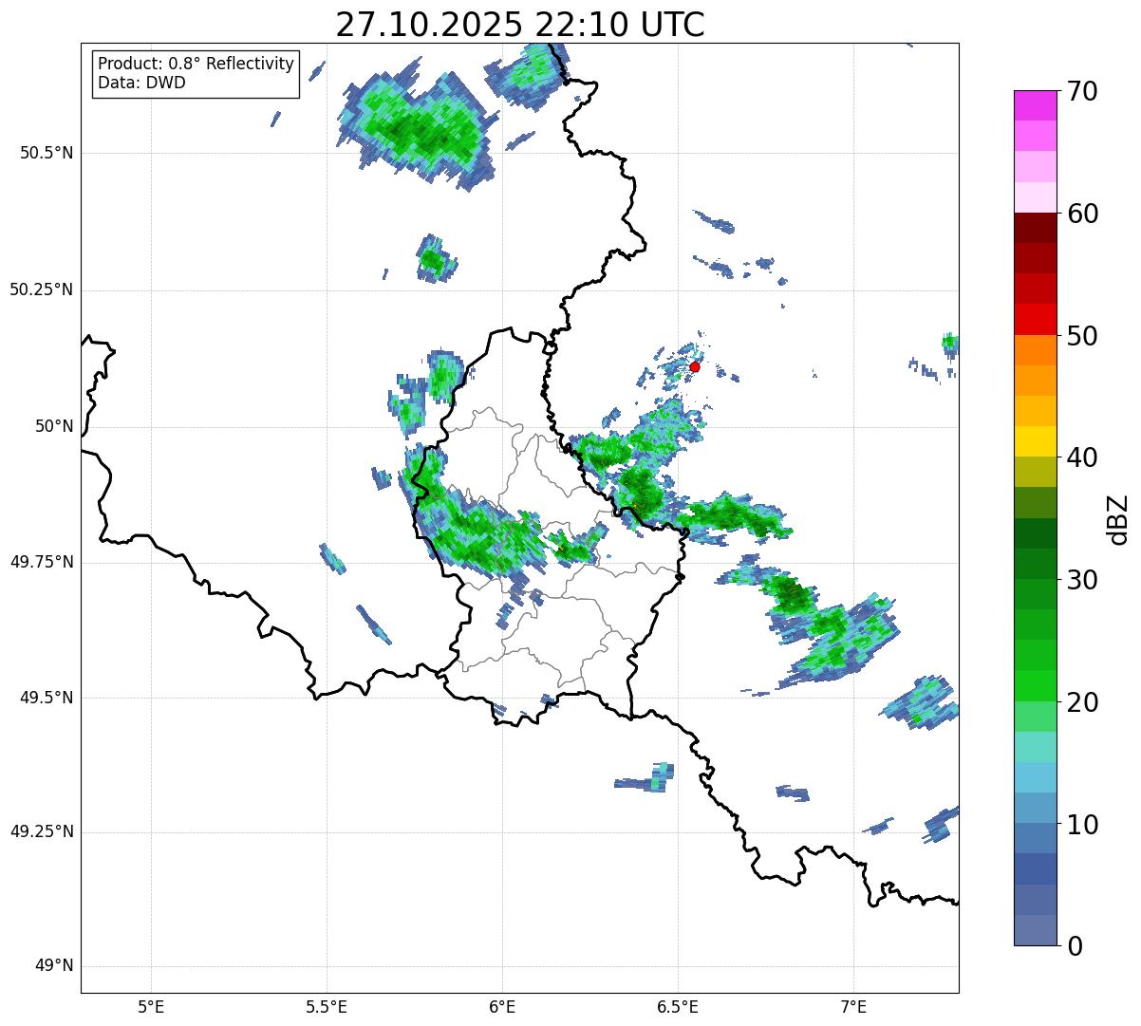This screenshot has height=1026, width=1141.
Task: Click the 49°N latitude label
Action: [54, 966]
